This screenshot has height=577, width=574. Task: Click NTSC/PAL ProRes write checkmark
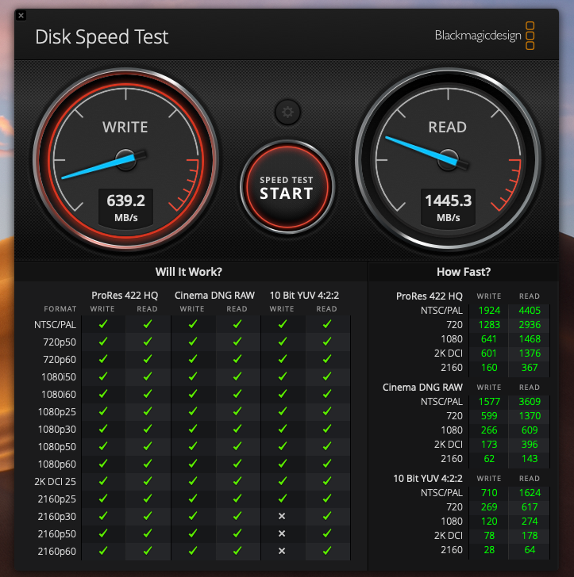click(103, 324)
